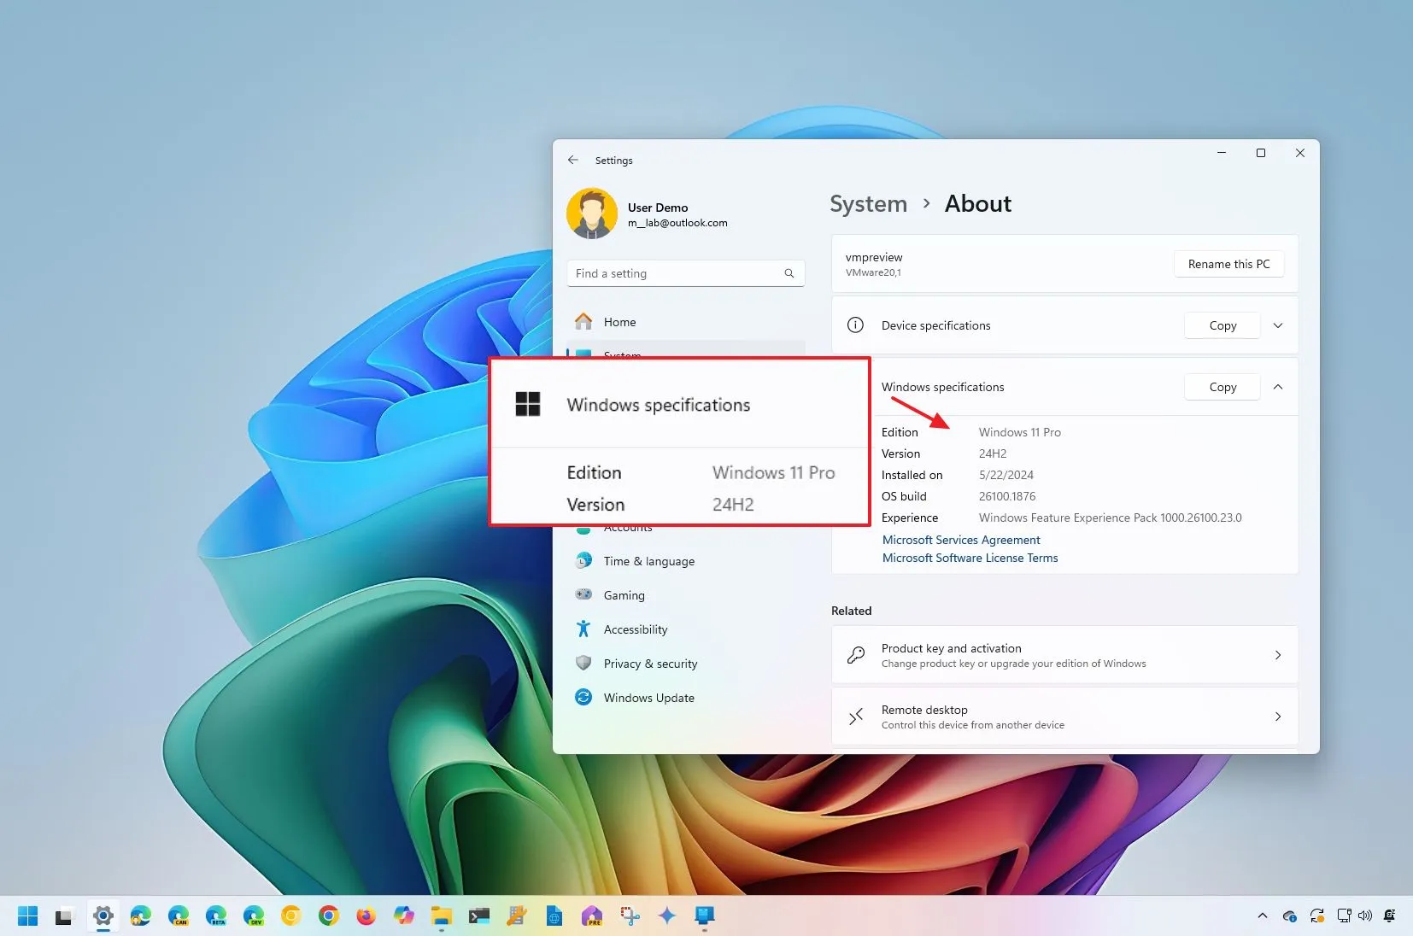The width and height of the screenshot is (1413, 936).
Task: Open File Explorer from taskbar
Action: 442,916
